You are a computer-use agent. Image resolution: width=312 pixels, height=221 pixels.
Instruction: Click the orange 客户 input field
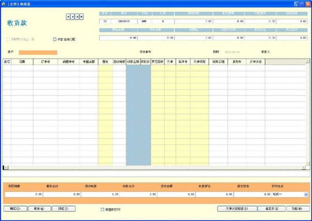38,53
